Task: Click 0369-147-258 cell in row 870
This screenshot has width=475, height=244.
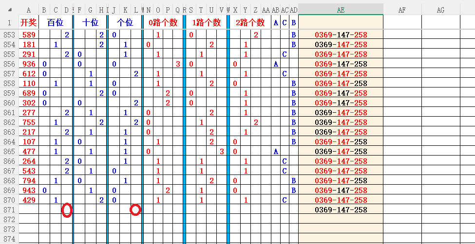Action: click(341, 200)
